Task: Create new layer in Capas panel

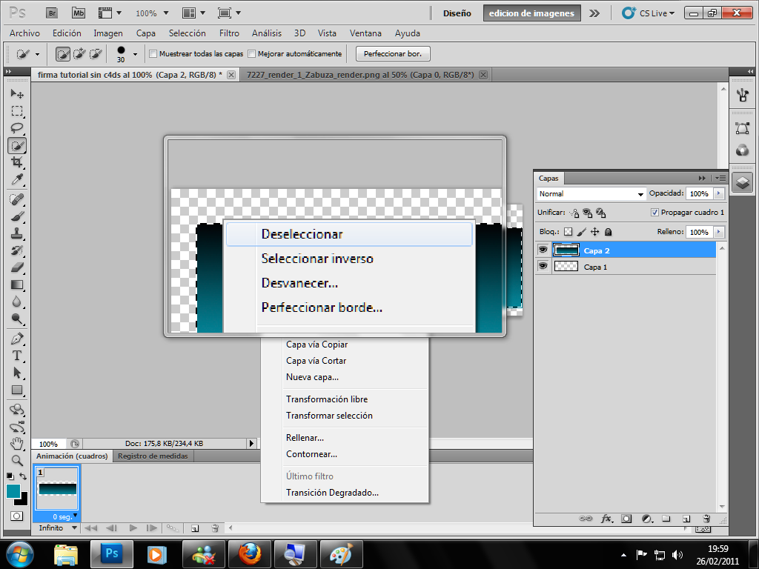Action: pos(686,519)
